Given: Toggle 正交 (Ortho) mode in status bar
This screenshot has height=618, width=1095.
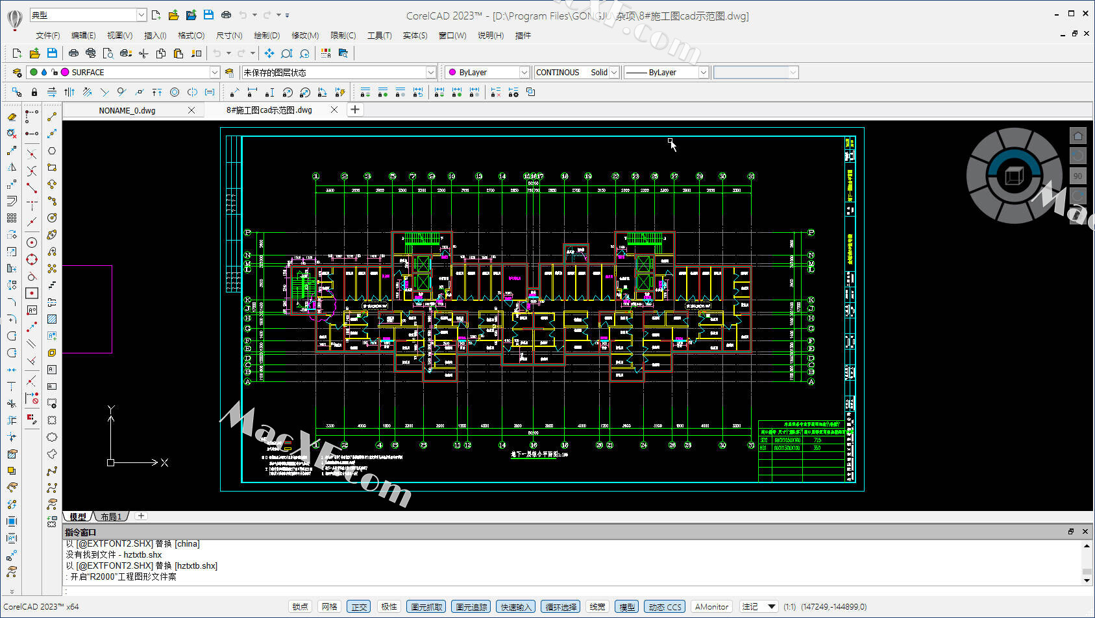Looking at the screenshot, I should coord(359,607).
